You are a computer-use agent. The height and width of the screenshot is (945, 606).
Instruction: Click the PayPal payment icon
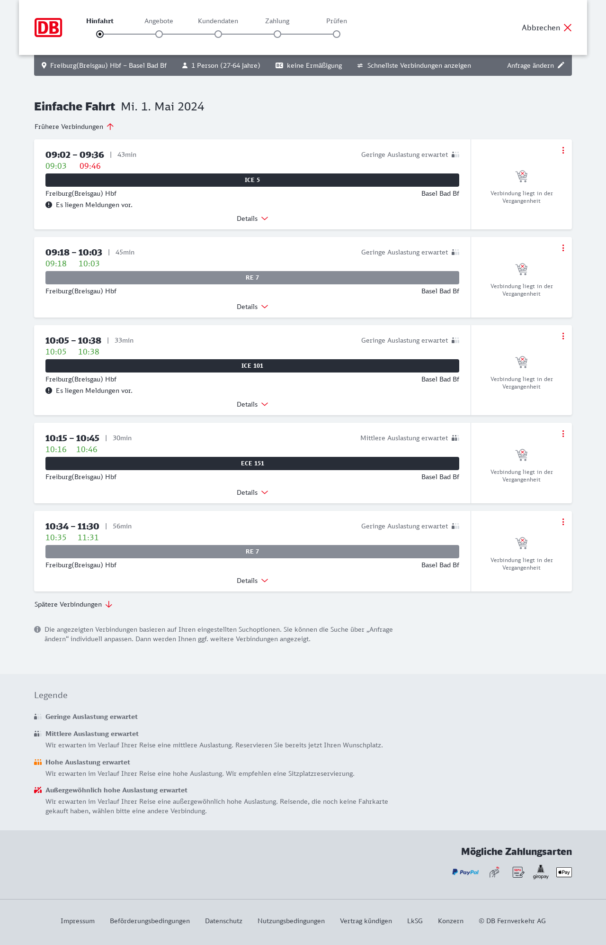point(465,872)
